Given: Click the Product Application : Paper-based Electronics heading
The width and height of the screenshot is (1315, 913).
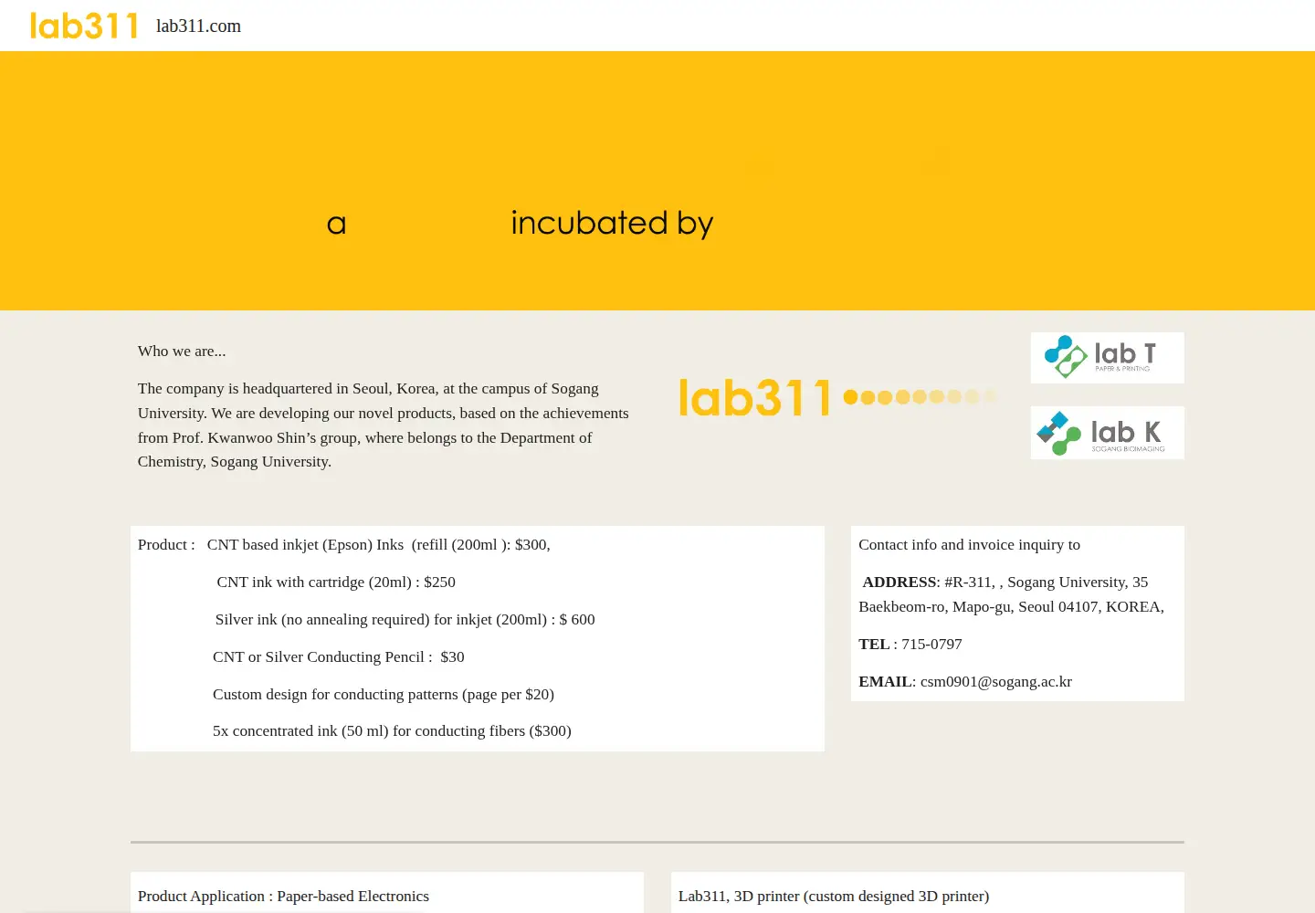Looking at the screenshot, I should click(x=283, y=896).
